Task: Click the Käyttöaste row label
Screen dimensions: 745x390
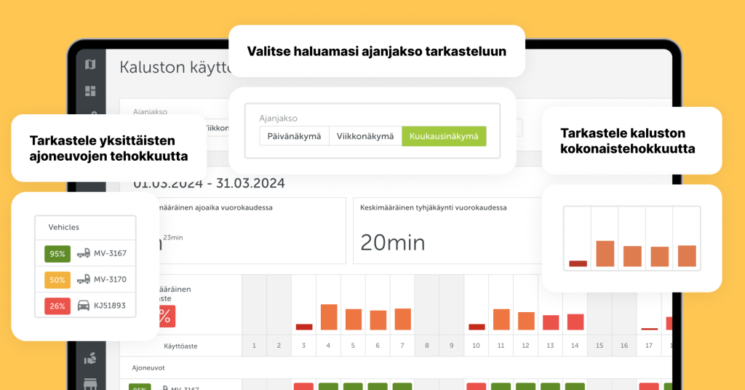Action: [180, 346]
